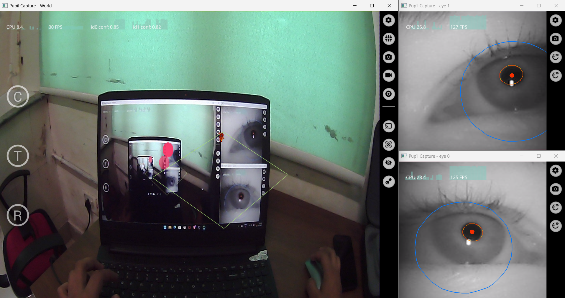Image resolution: width=565 pixels, height=298 pixels.
Task: Open the Network cast icon in sidebar
Action: [x=389, y=126]
